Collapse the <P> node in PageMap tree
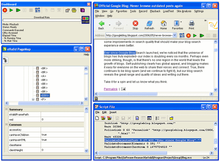The width and height of the screenshot is (220, 162). (33, 99)
